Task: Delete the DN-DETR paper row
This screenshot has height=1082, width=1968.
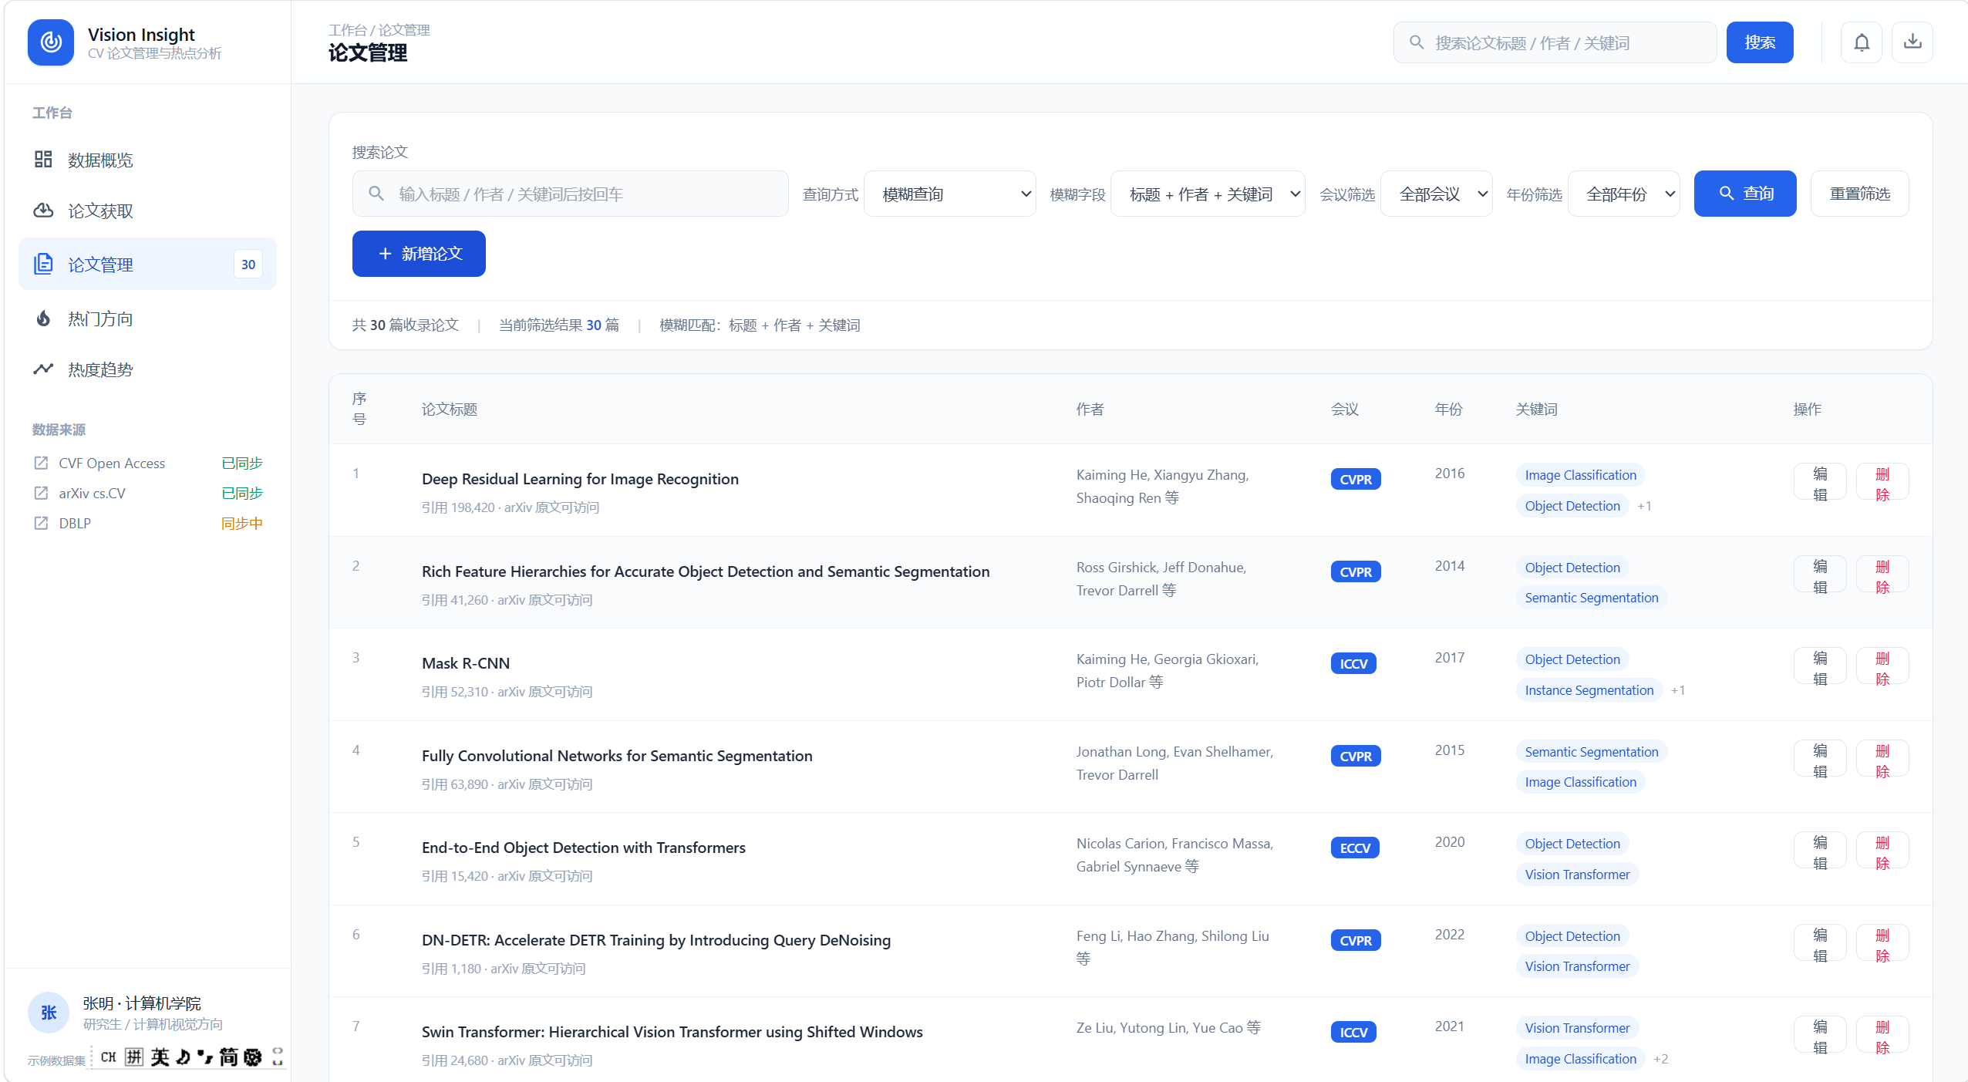Action: coord(1882,944)
